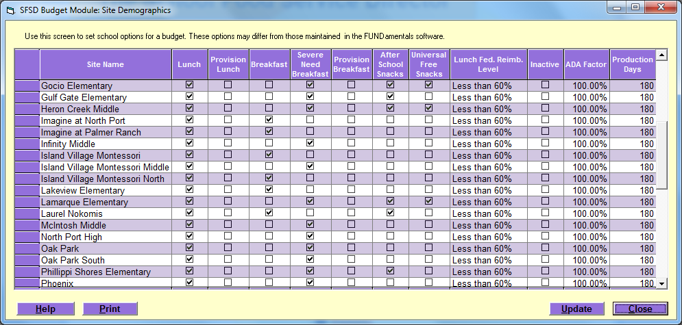Click the Site Name column header

click(105, 64)
